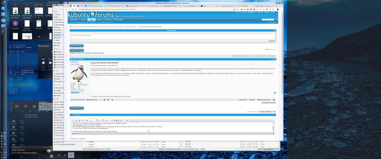Select Trash in Dolphin Places sidebar
The image size is (381, 159).
pyautogui.click(x=58, y=45)
